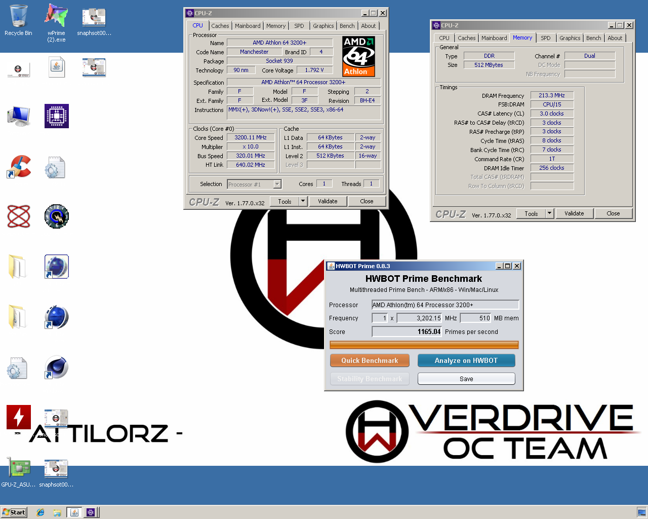Select the purple CPU-Z chip desktop icon
Screen dimensions: 648x519
pyautogui.click(x=57, y=116)
